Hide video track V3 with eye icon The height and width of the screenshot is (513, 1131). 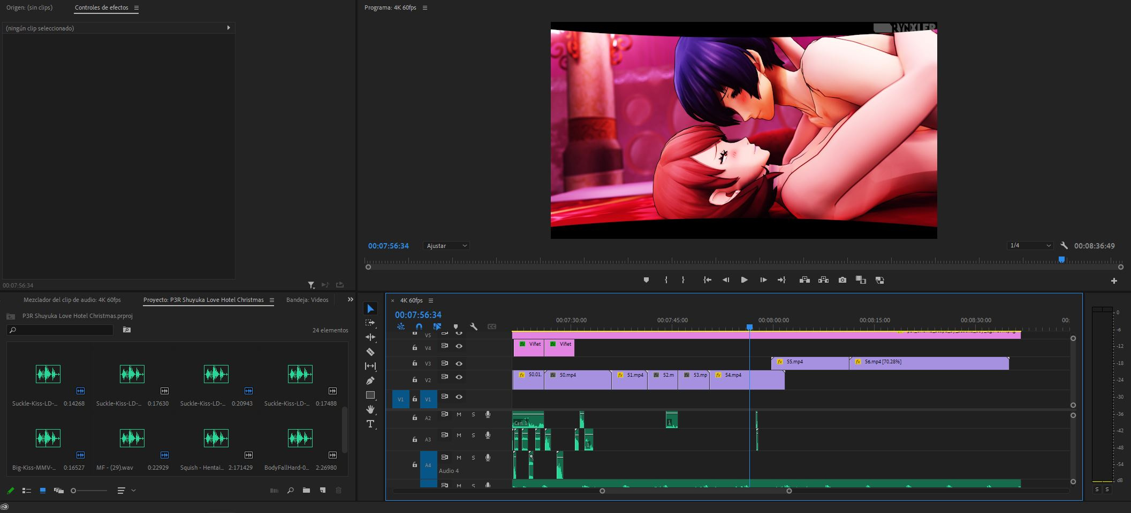tap(459, 363)
